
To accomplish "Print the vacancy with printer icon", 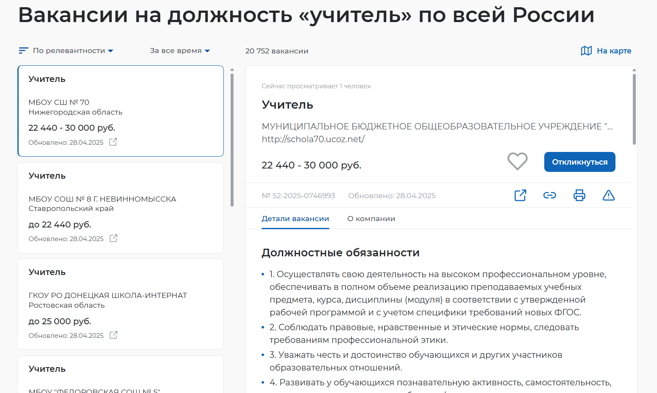I will coord(579,195).
